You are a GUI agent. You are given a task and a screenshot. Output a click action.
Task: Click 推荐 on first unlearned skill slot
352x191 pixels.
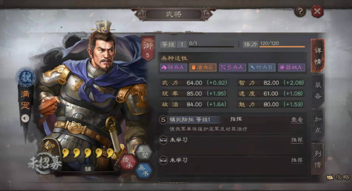coord(297,140)
